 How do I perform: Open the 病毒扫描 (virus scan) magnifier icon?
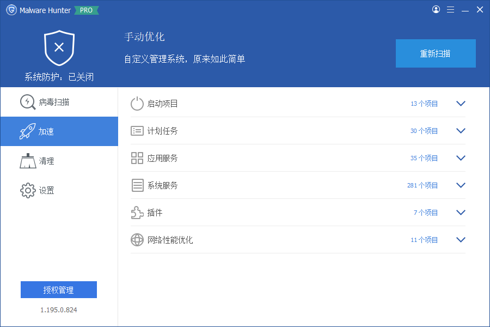point(28,102)
